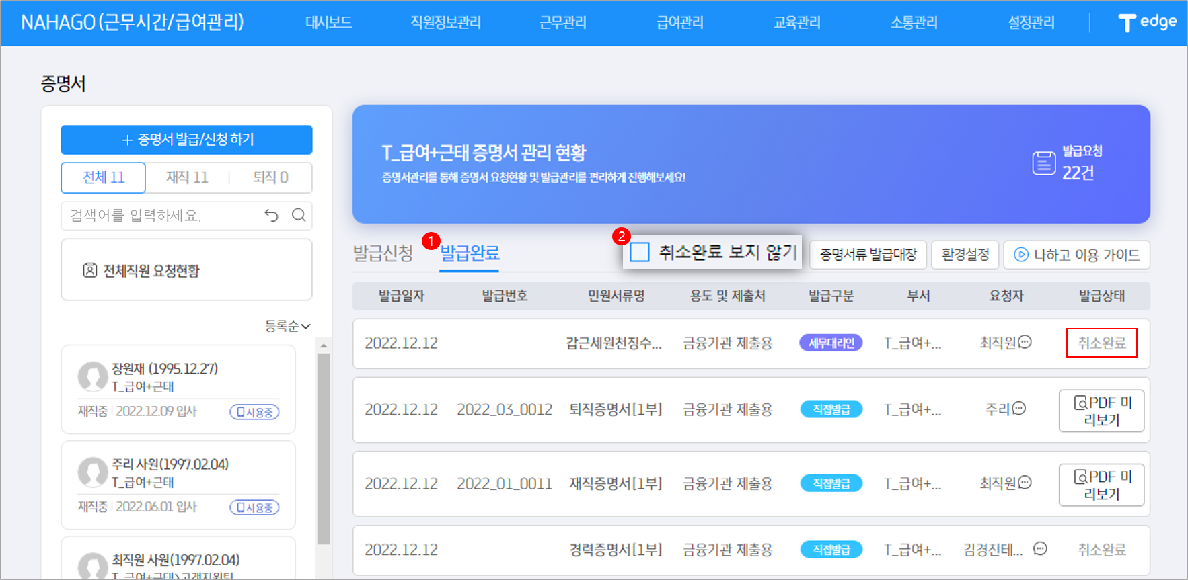Click 주리 사원 profile avatar
This screenshot has height=580, width=1188.
[93, 472]
